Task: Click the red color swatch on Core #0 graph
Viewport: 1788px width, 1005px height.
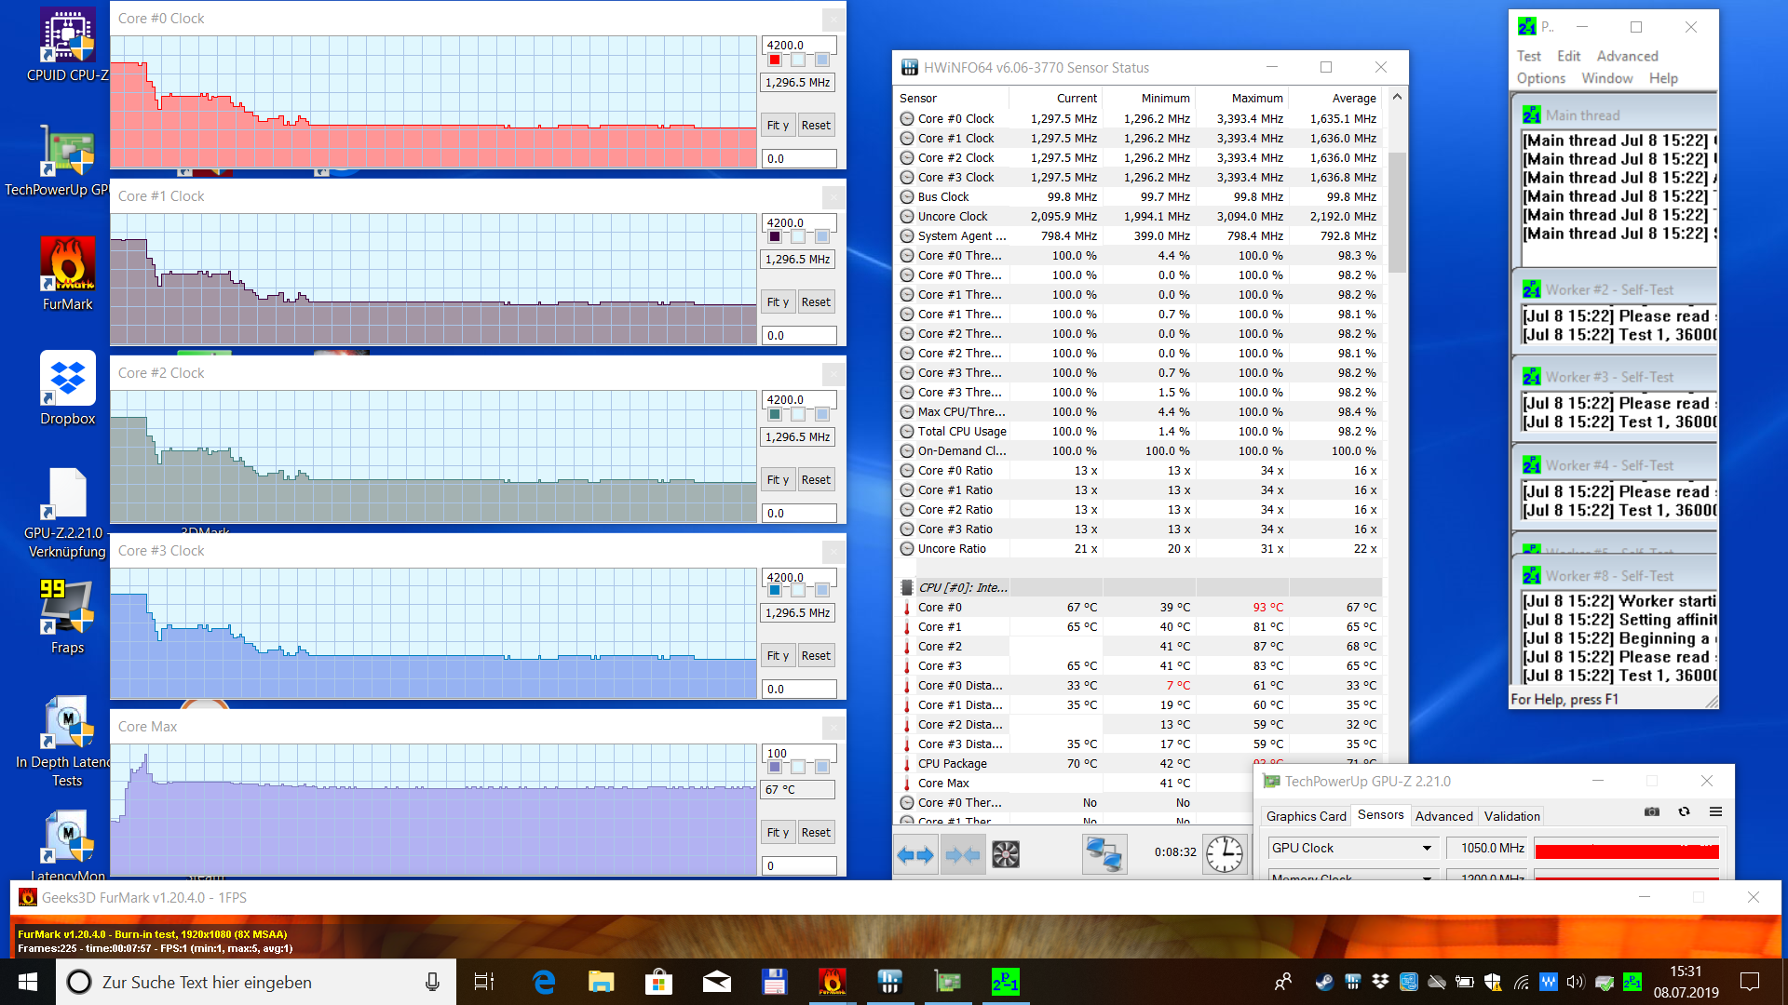Action: (775, 60)
